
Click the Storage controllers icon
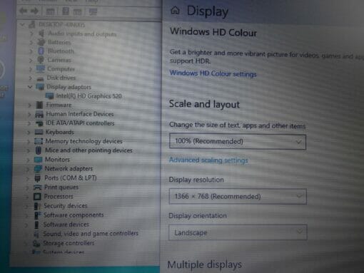36,243
